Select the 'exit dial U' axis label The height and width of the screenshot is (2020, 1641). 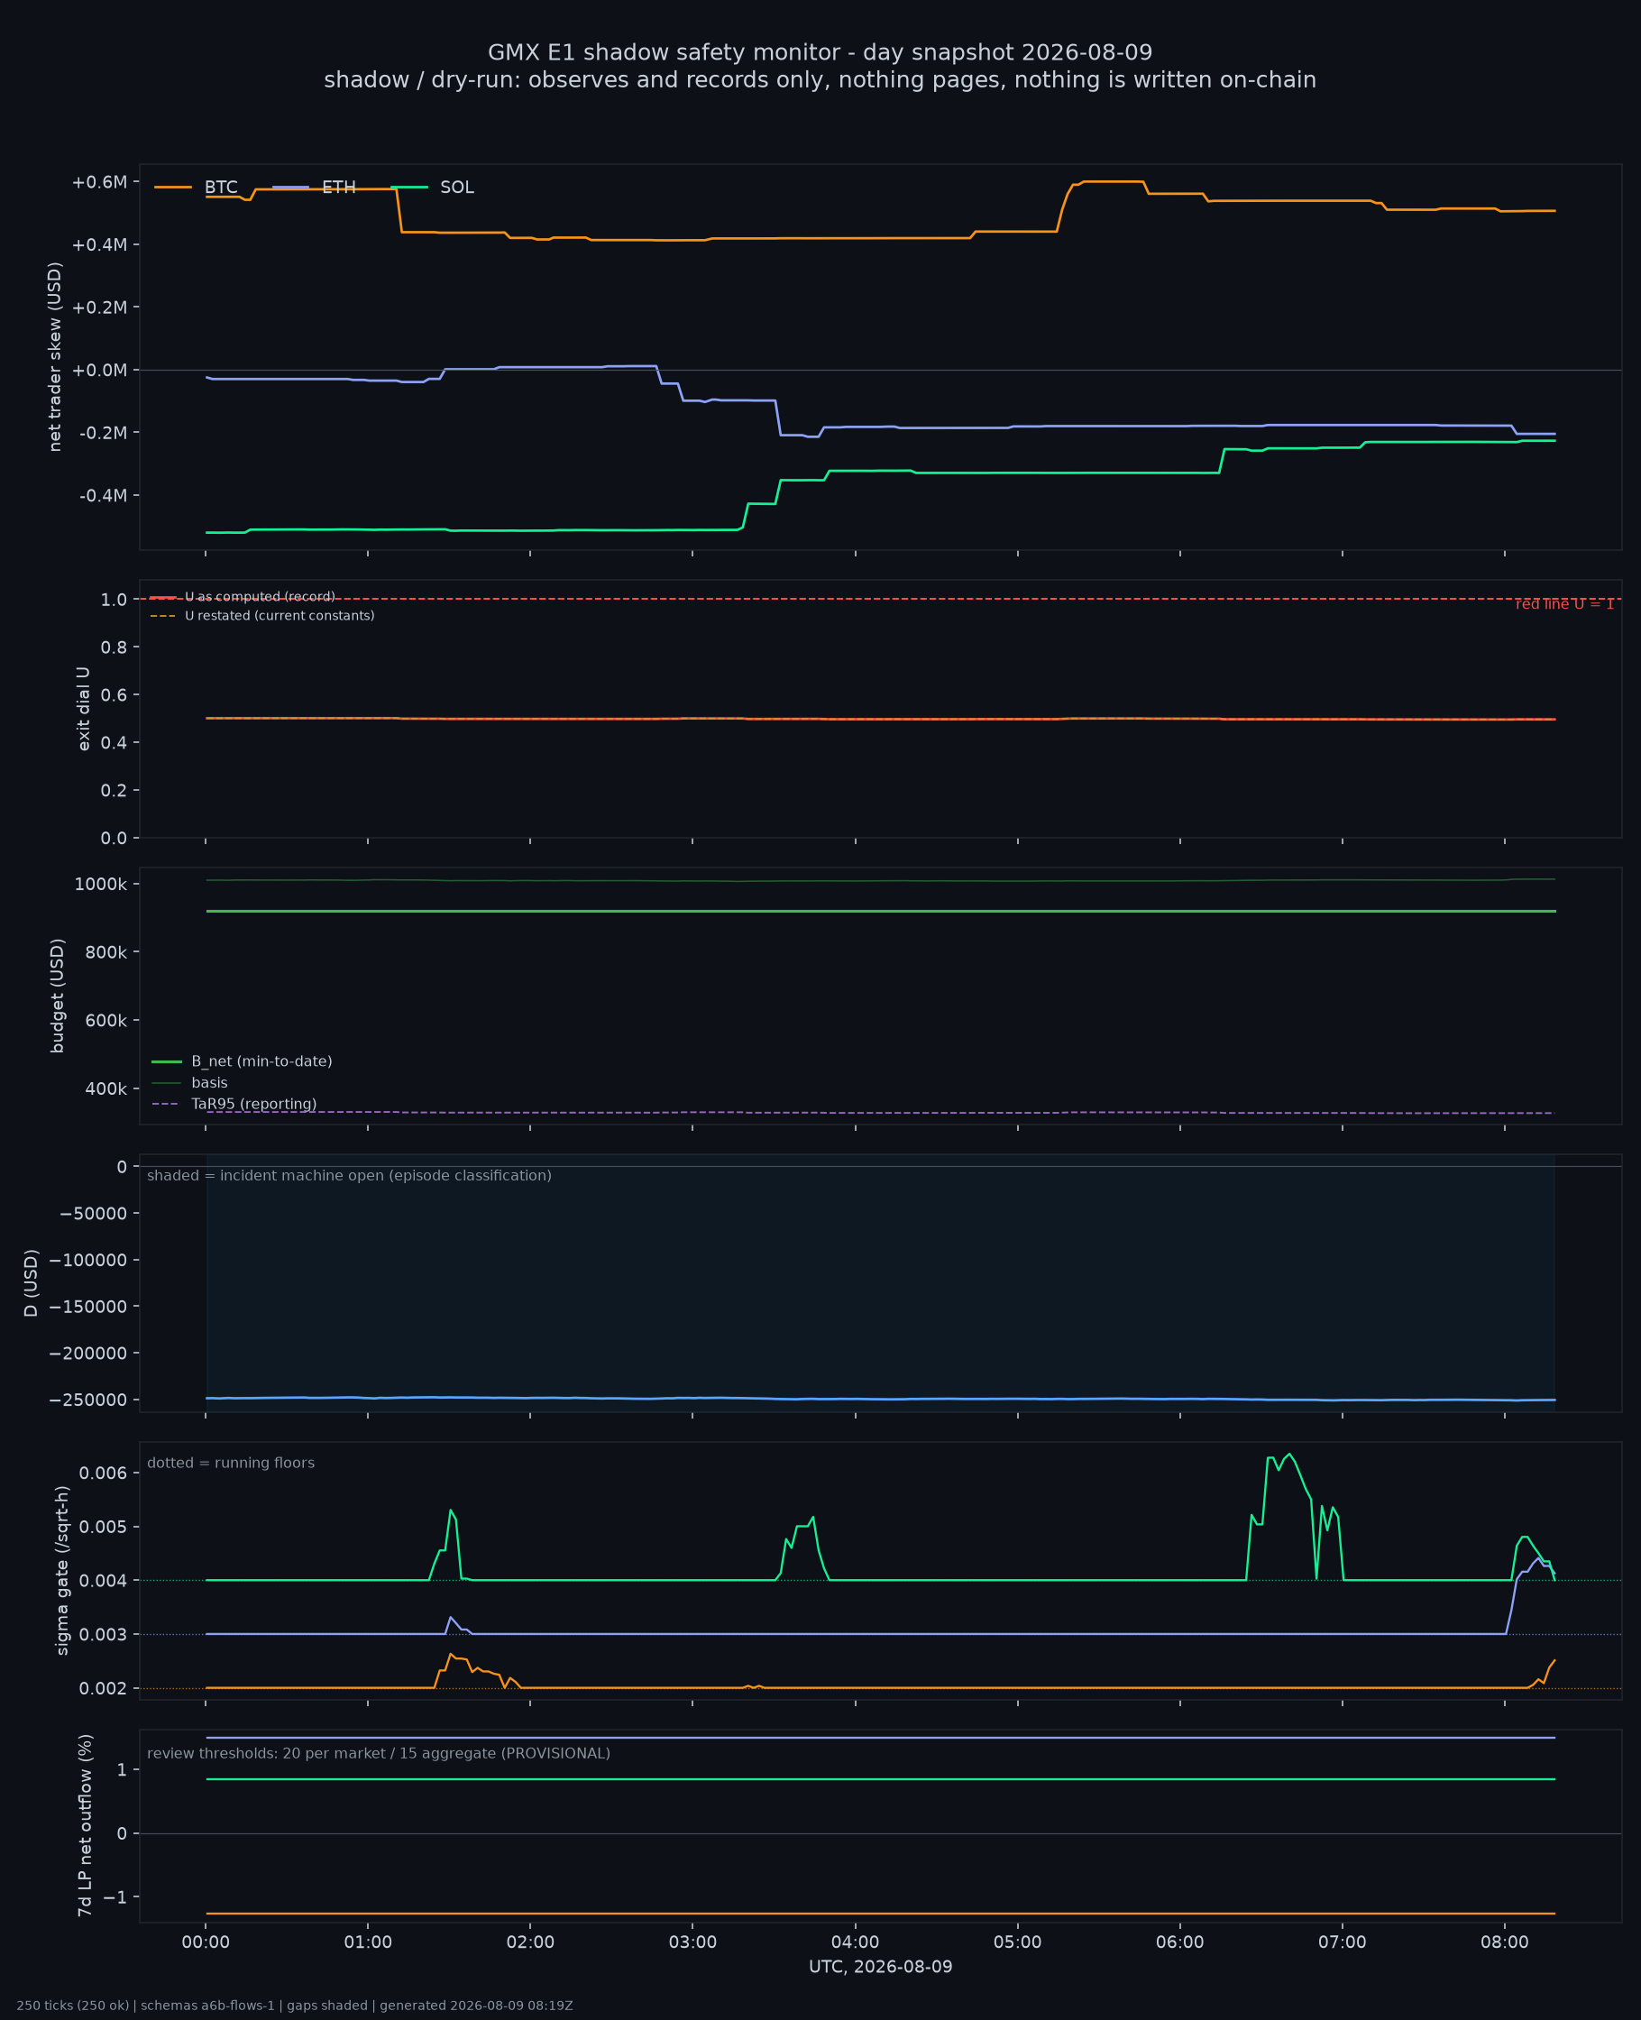[x=83, y=709]
